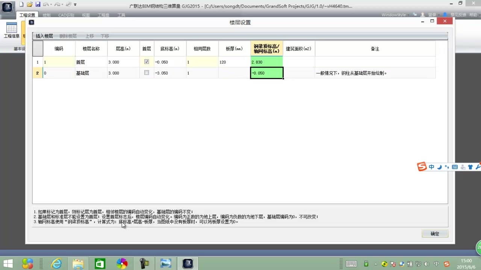Expand the quick access toolbar customize arrow
The image size is (481, 270).
[75, 4]
